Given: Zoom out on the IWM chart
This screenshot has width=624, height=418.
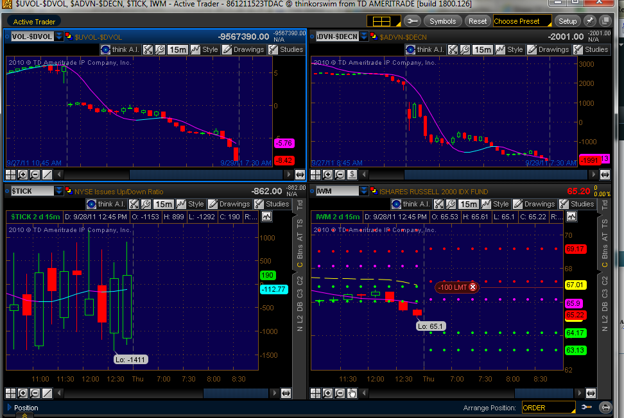Looking at the screenshot, I should pyautogui.click(x=340, y=394).
